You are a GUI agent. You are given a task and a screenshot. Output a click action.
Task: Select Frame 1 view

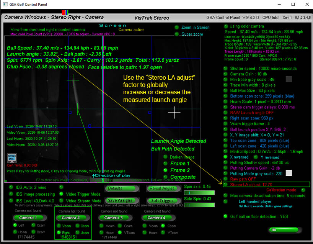click(166, 164)
